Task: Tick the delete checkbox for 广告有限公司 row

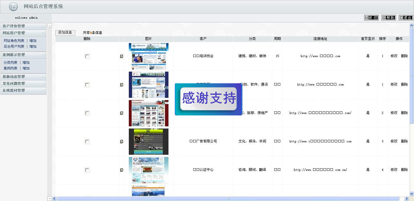Action: pos(87,142)
